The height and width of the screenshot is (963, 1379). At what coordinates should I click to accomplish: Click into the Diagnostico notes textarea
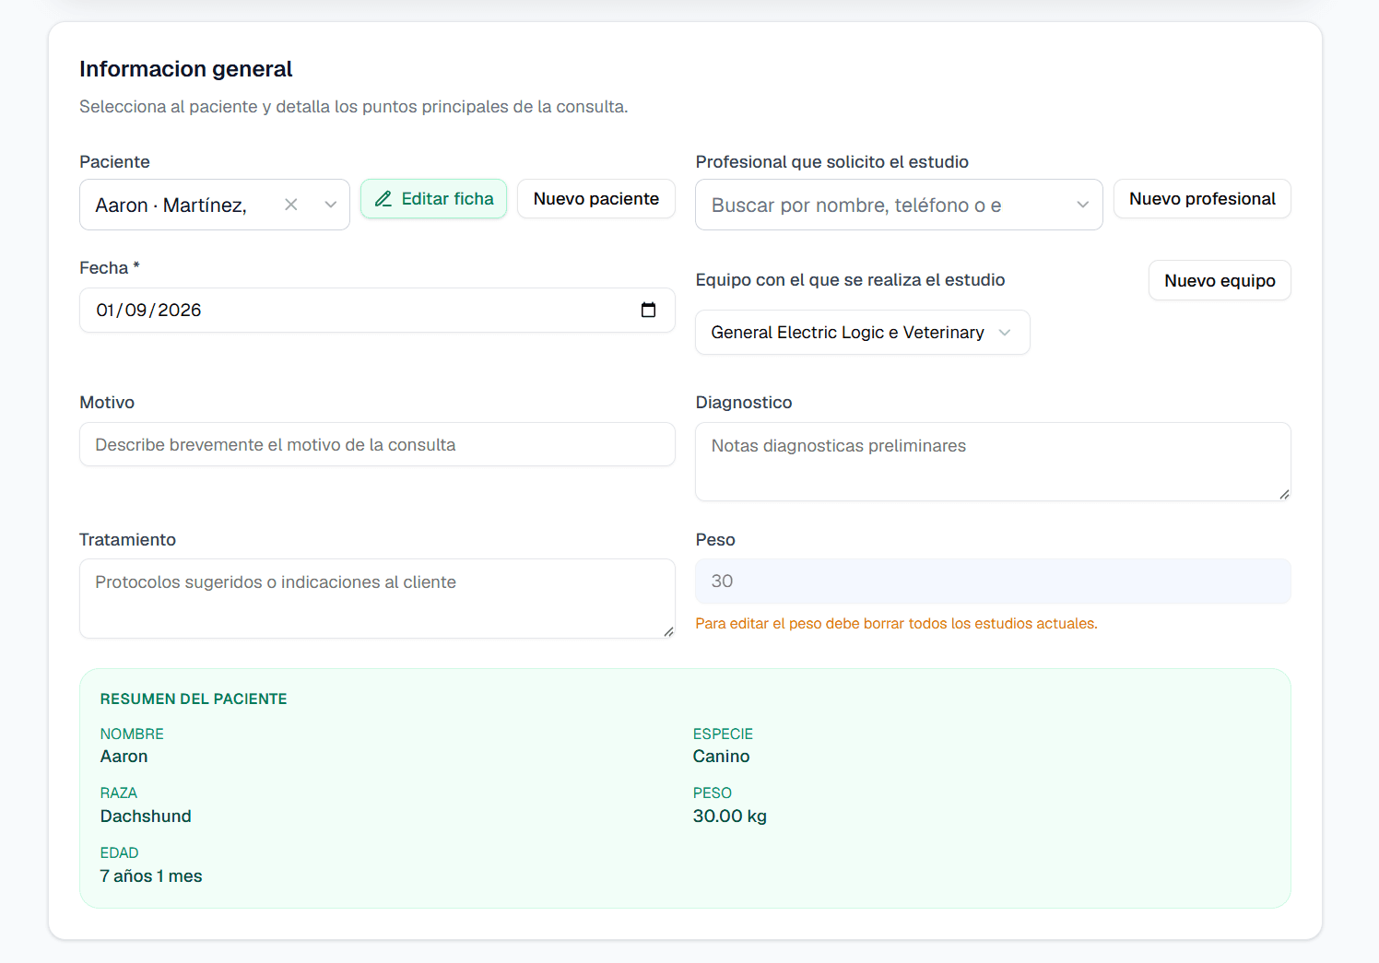[993, 462]
